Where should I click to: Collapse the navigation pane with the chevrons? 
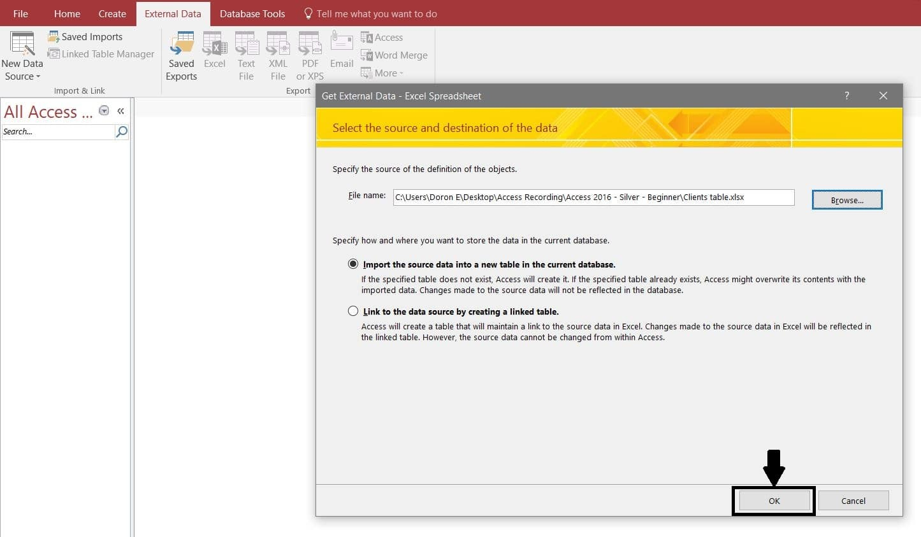pos(120,111)
